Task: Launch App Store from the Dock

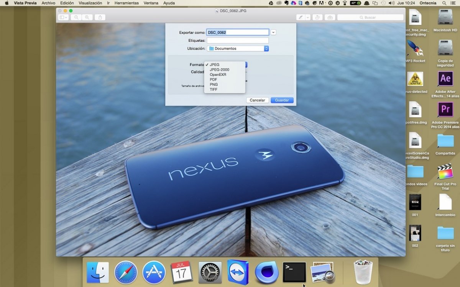Action: tap(154, 272)
